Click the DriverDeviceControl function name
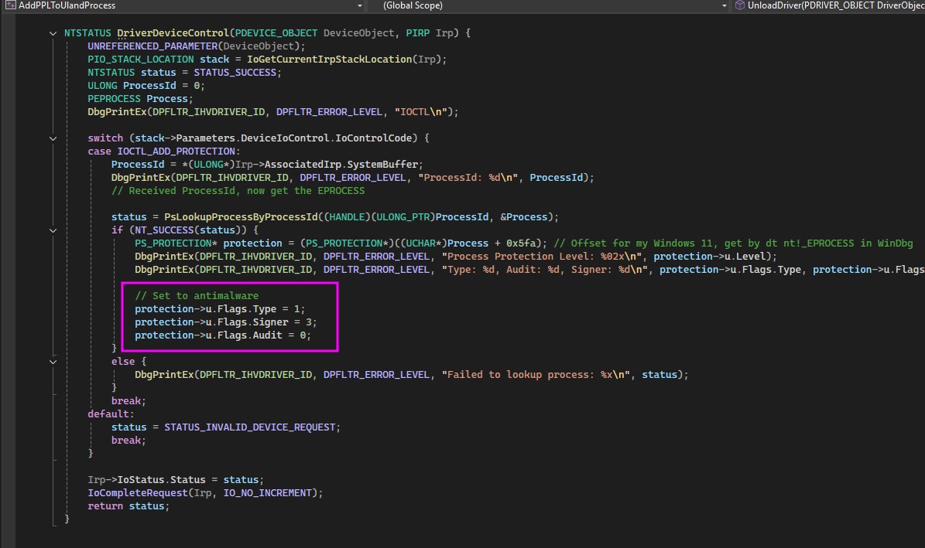925x548 pixels. [173, 33]
